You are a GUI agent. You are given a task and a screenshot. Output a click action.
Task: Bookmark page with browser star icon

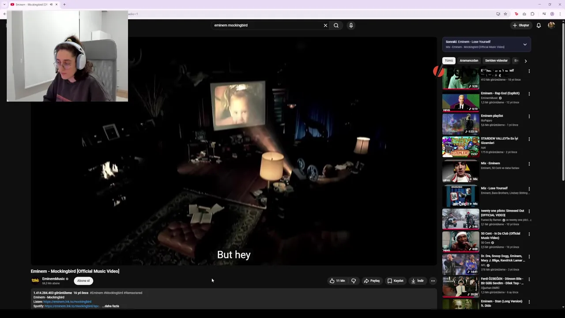pyautogui.click(x=505, y=14)
